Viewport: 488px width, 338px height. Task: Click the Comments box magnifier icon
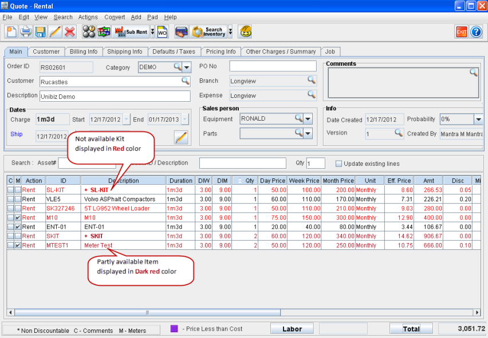click(473, 73)
